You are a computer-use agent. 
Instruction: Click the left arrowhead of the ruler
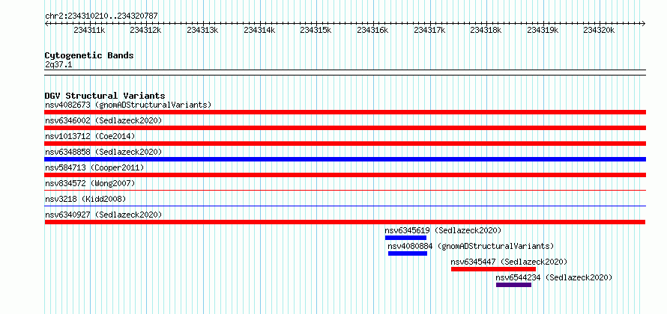46,23
